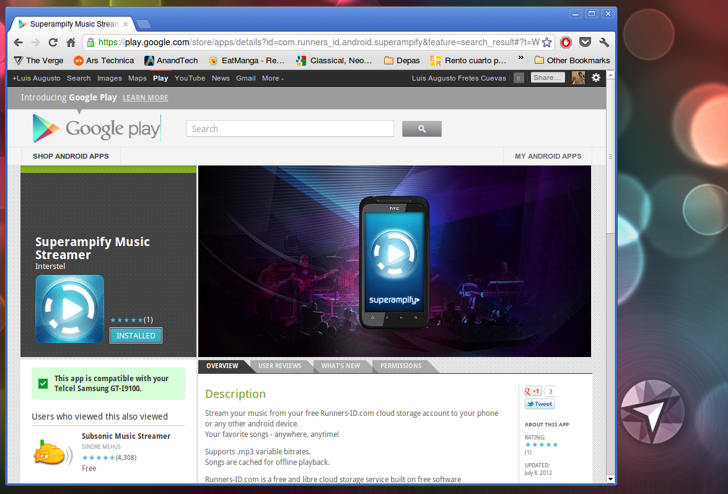Open the Pocket extension icon

tap(585, 42)
